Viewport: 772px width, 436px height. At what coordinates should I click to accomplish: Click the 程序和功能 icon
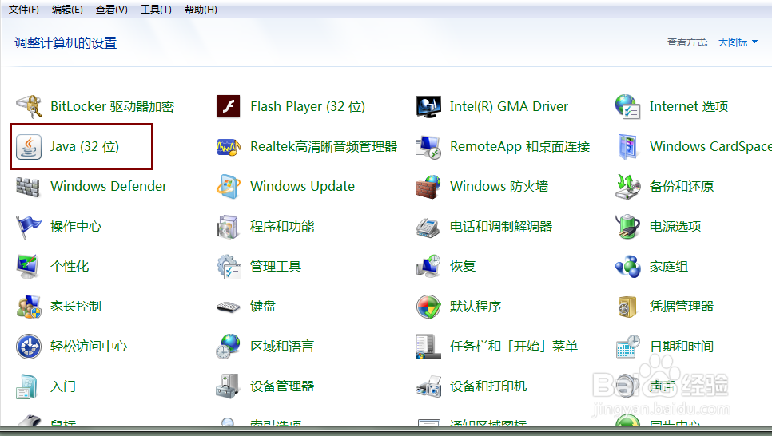coord(229,226)
